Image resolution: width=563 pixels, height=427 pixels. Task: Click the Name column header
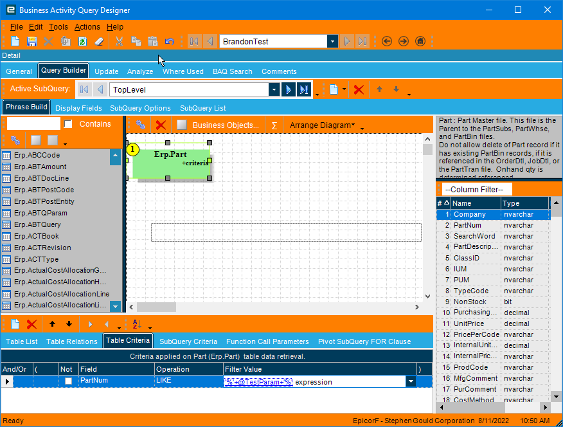pos(476,203)
